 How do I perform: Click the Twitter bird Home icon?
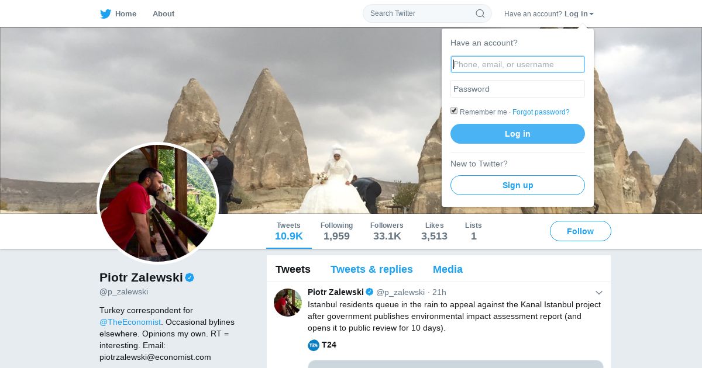point(105,14)
